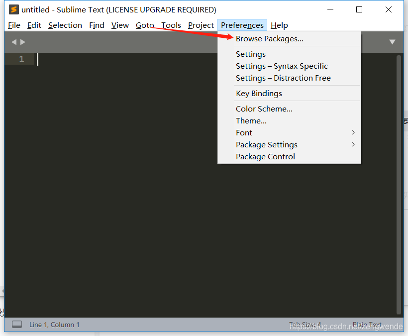Expand the Font submenu

click(289, 133)
